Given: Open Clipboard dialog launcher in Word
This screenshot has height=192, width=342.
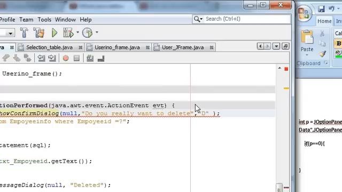Looking at the screenshot, I should [326, 63].
